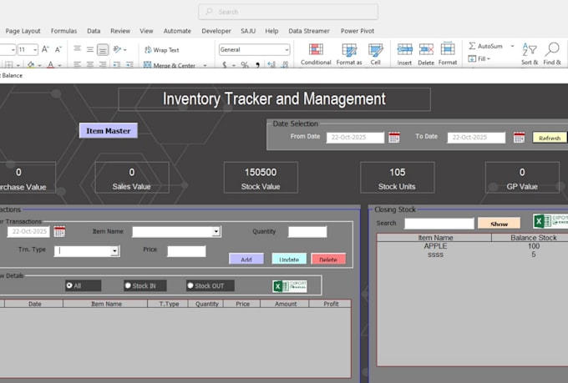Focus the Price input field
This screenshot has height=383, width=568.
[x=186, y=251]
